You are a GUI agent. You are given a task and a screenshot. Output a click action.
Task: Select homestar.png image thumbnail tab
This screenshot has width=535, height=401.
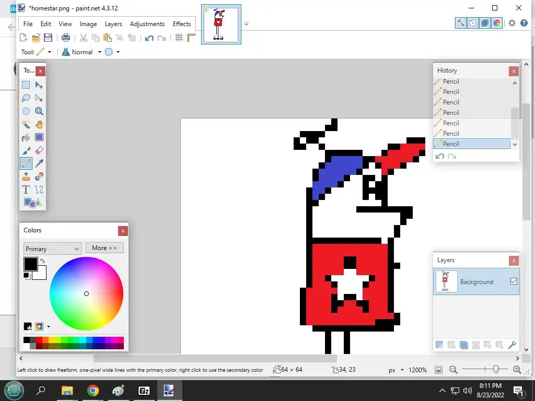click(221, 24)
